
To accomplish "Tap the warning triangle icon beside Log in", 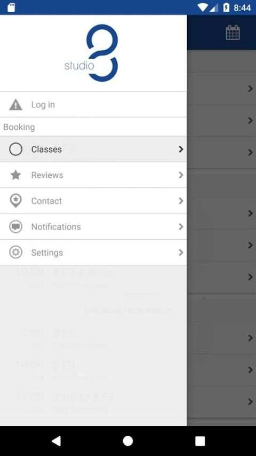I will (x=15, y=105).
